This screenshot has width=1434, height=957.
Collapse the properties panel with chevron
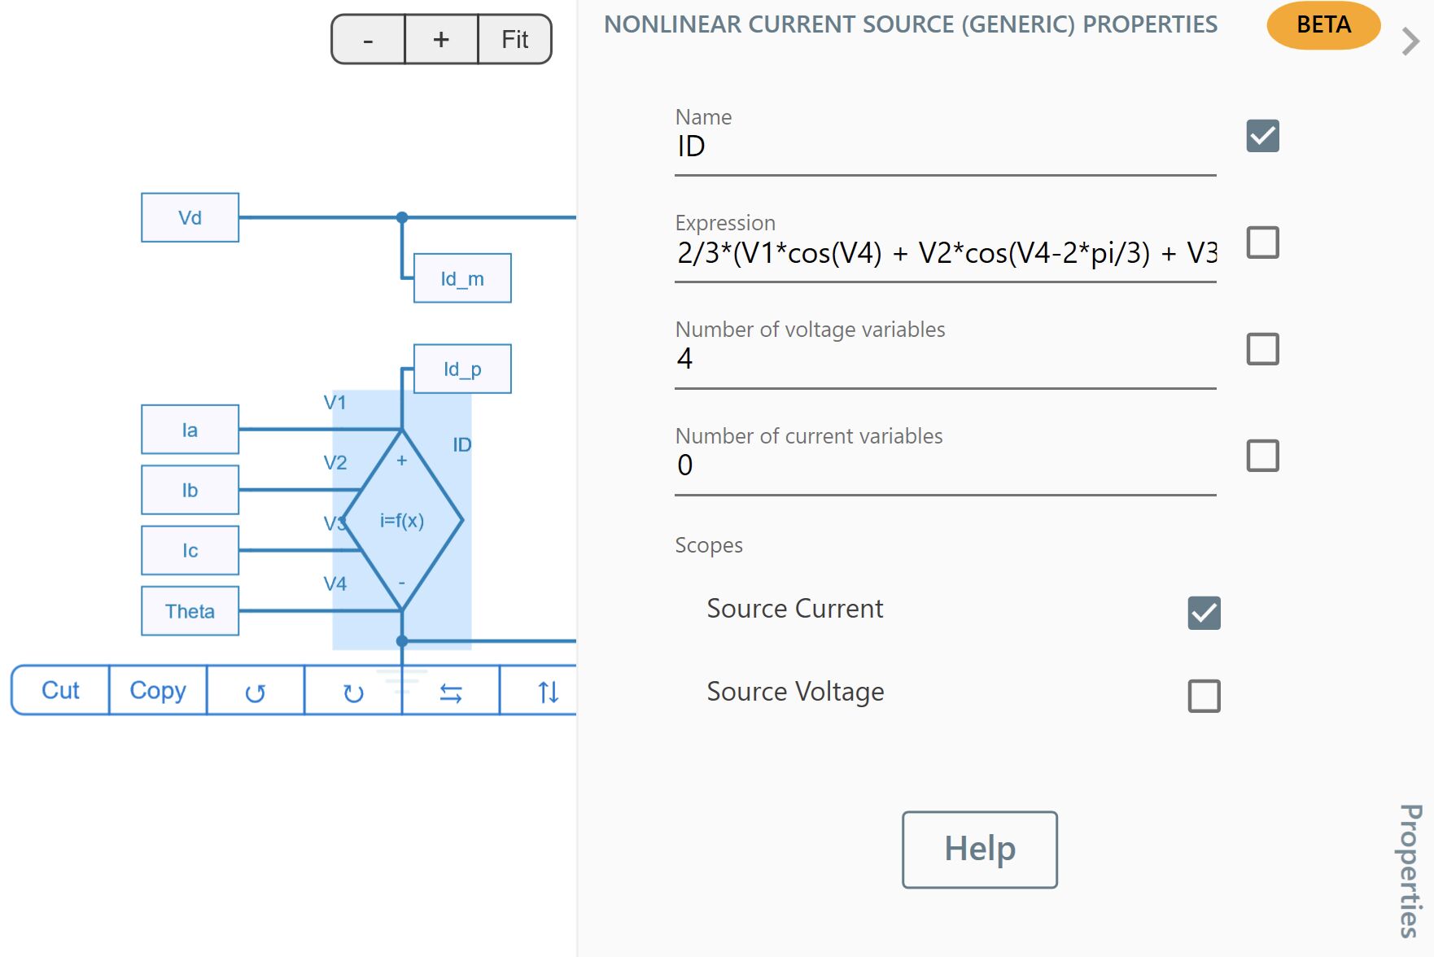pyautogui.click(x=1410, y=41)
